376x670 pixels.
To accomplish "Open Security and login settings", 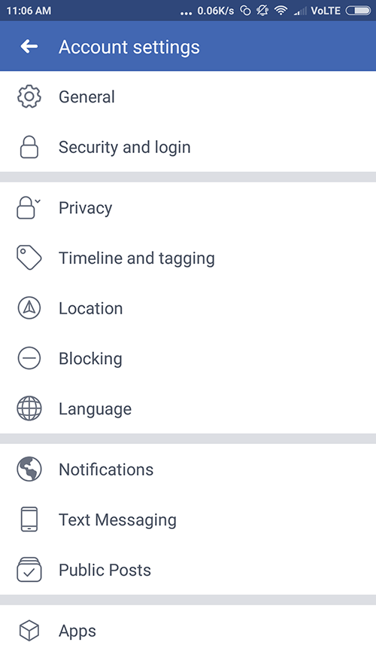I will (188, 147).
